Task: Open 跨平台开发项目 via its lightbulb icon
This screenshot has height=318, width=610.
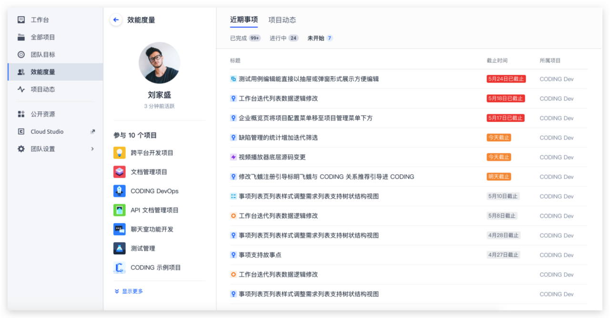Action: [x=119, y=153]
